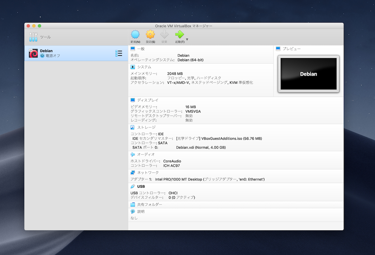Click the システム System chip icon
The width and height of the screenshot is (375, 255).
[x=133, y=67]
